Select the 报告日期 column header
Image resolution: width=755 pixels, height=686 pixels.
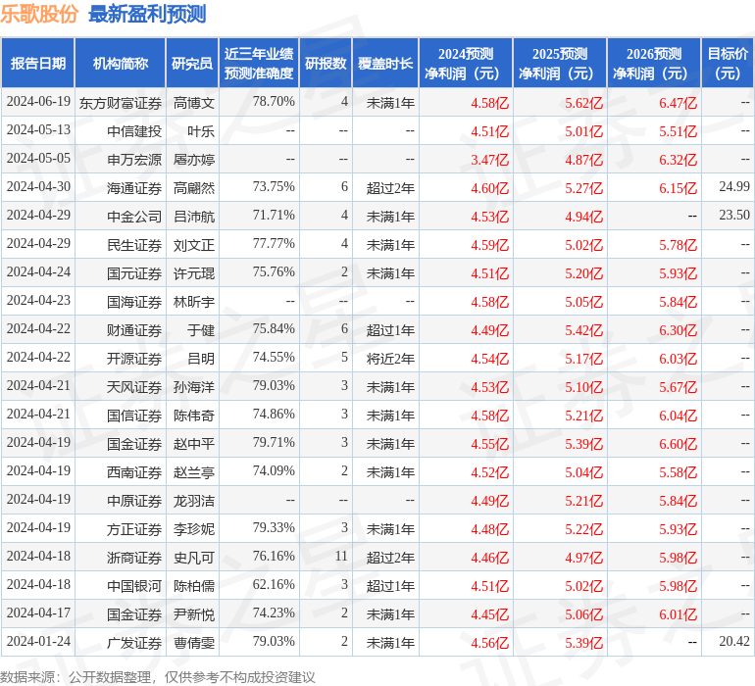pyautogui.click(x=38, y=63)
